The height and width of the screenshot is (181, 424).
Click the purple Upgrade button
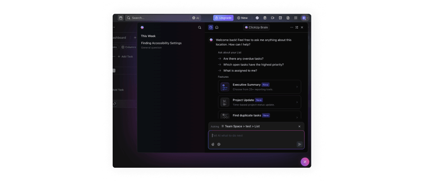[x=223, y=18]
